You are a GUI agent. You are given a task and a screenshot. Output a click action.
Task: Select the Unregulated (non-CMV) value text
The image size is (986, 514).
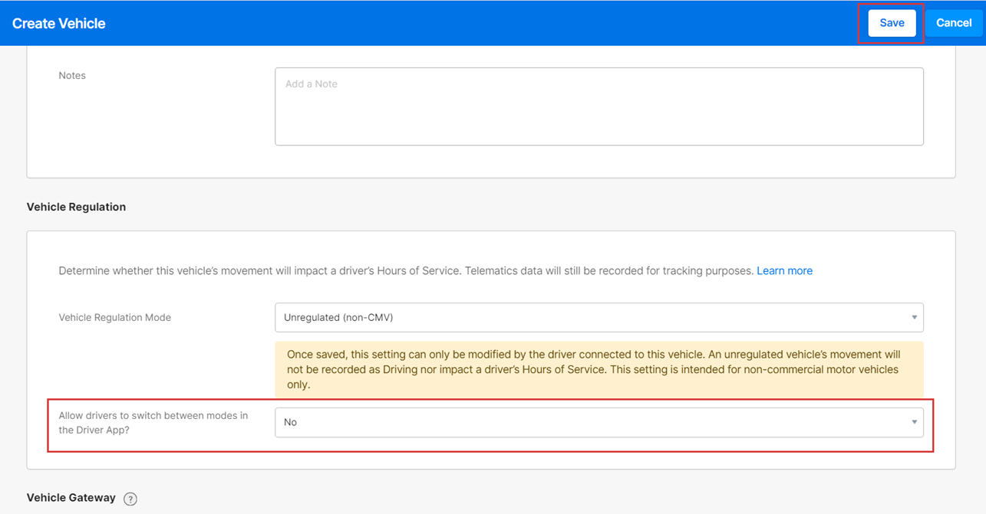click(x=338, y=317)
